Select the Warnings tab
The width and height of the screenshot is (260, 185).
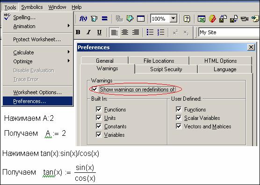108,68
